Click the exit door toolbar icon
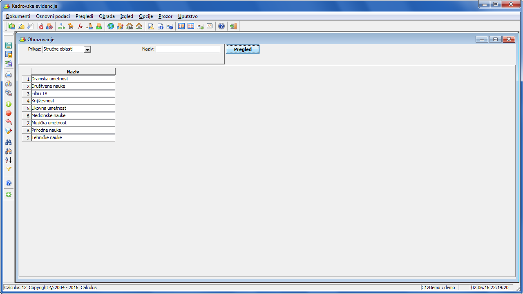 click(x=233, y=26)
